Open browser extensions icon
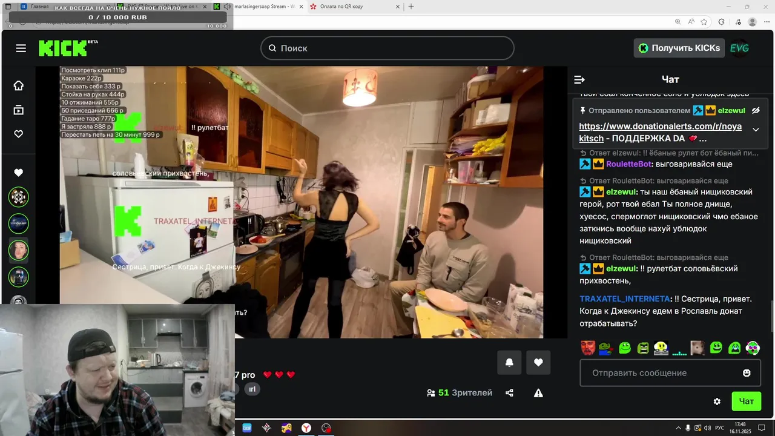 721,22
